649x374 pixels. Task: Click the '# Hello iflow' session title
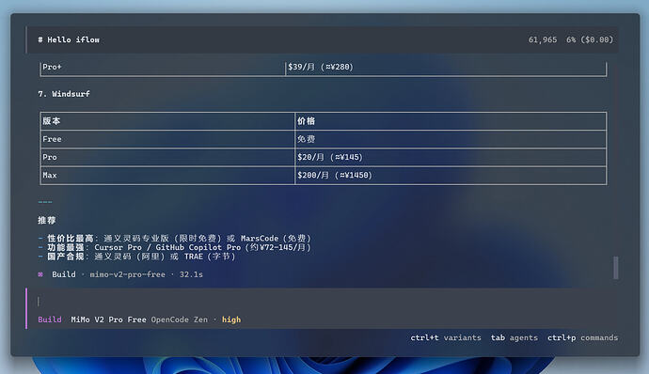pos(69,39)
